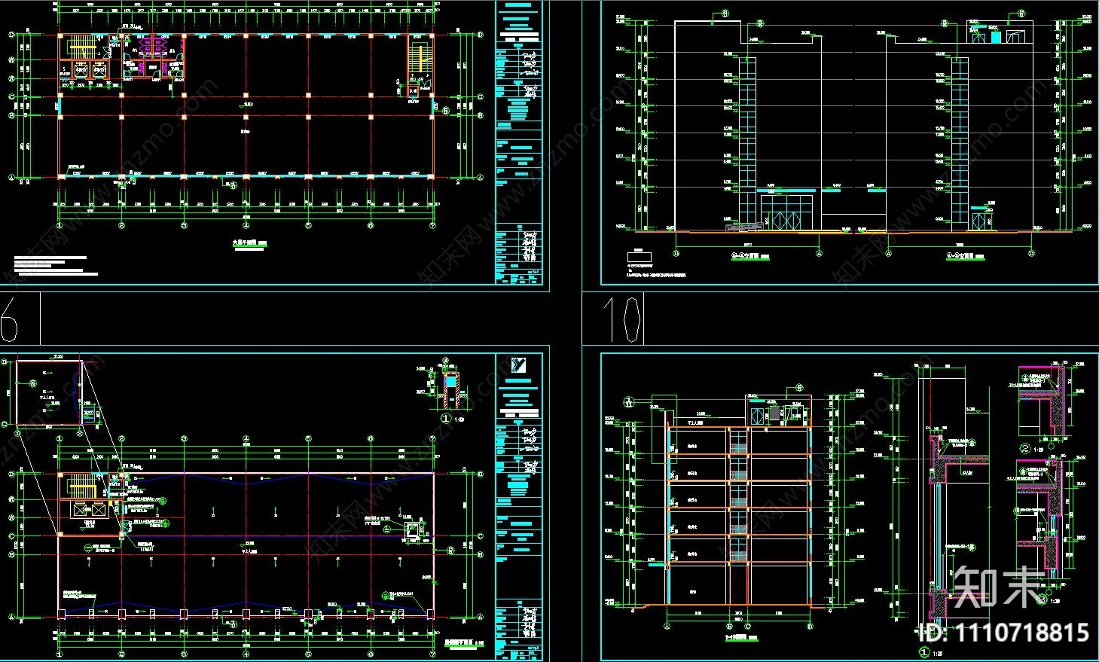Viewport: 1099px width, 662px height.
Task: Click detail marker circle 1 under wall section
Action: click(444, 418)
